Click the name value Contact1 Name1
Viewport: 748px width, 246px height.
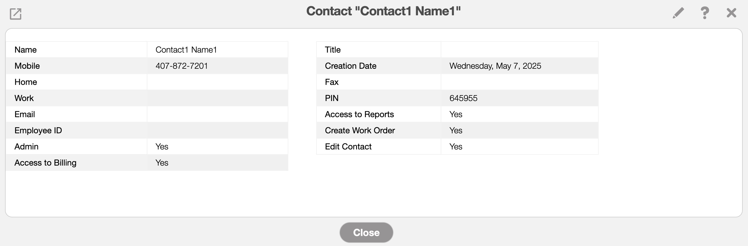pyautogui.click(x=186, y=50)
